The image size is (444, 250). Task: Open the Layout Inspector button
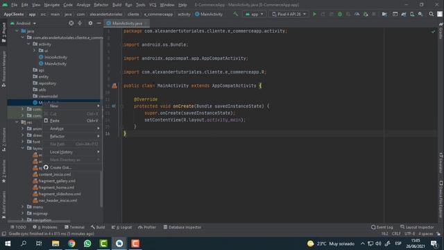(417, 227)
